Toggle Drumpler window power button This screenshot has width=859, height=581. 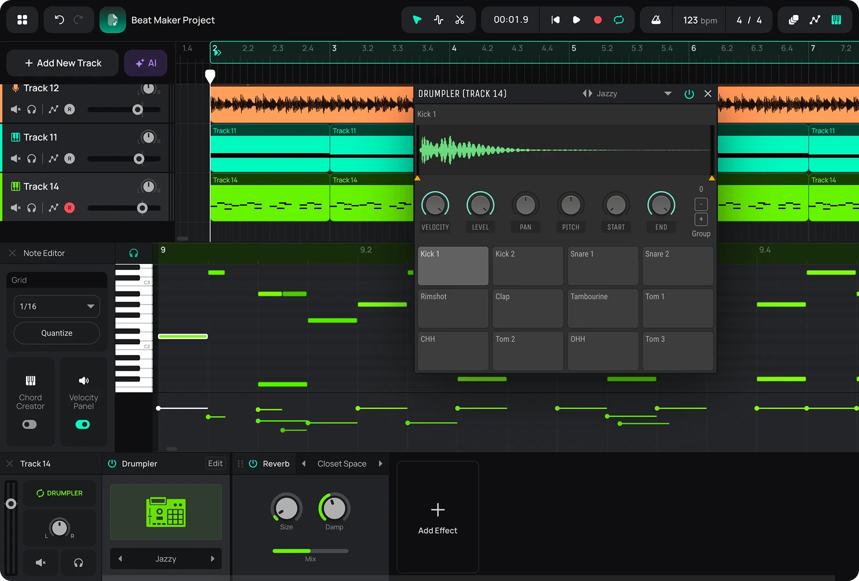(689, 94)
